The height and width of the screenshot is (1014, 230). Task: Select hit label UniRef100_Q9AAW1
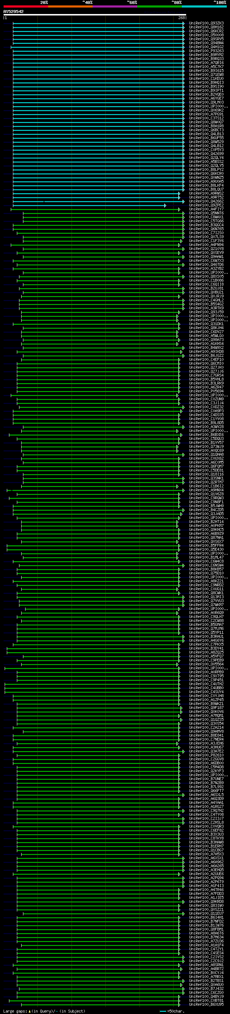206,257
